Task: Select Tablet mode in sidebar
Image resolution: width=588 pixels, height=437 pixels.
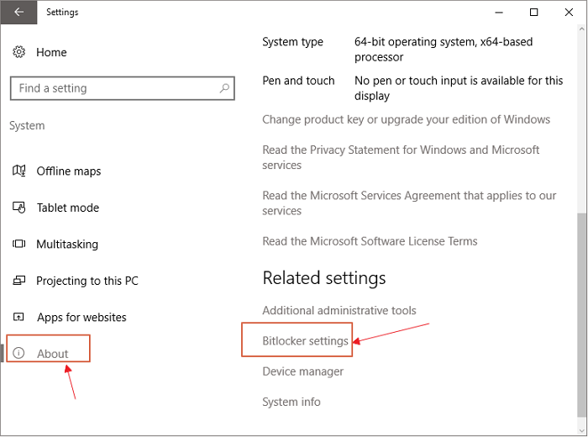Action: 67,208
